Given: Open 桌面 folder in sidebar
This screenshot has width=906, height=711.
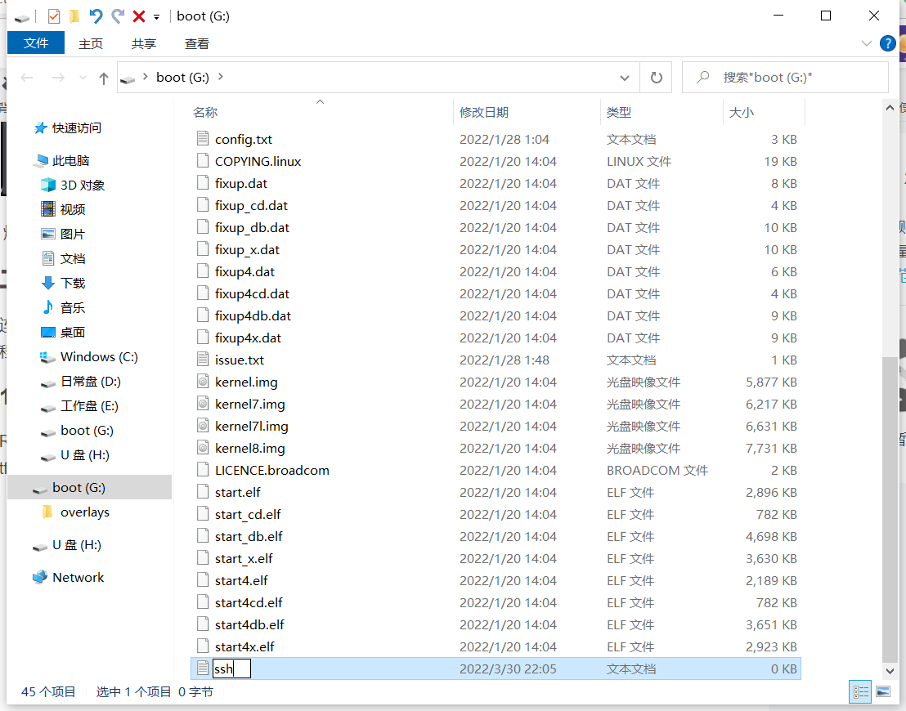Looking at the screenshot, I should tap(63, 332).
